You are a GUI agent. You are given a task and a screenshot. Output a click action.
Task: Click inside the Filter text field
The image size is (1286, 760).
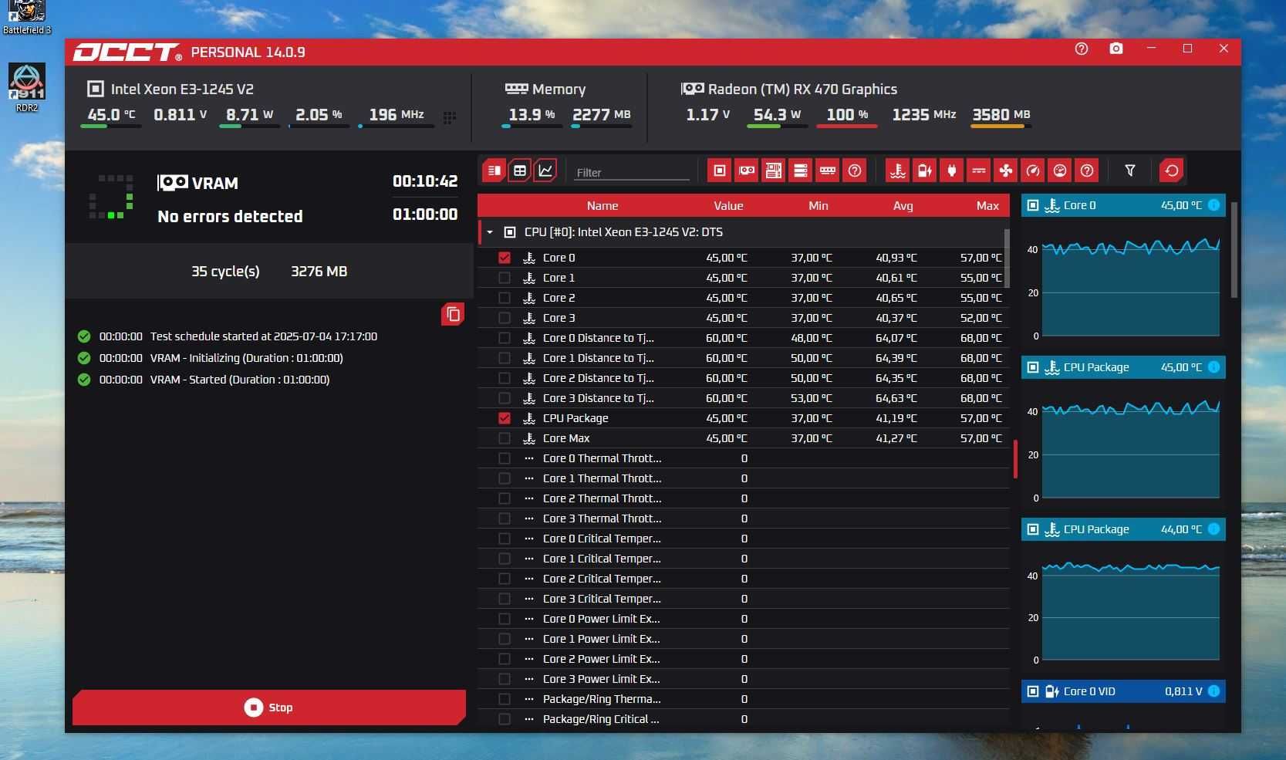point(632,172)
